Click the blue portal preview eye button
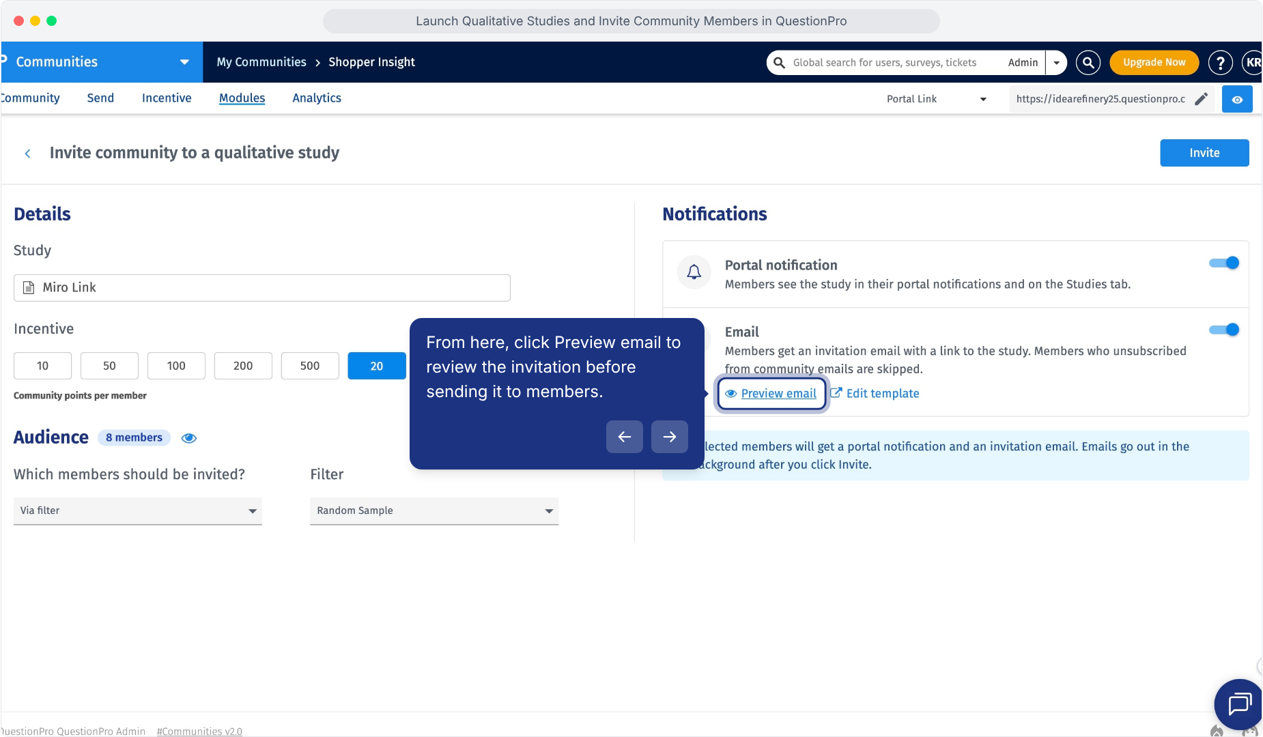1263x737 pixels. click(x=1237, y=99)
